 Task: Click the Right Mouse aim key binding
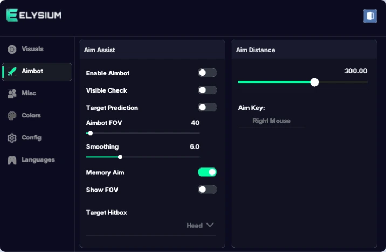coord(272,121)
